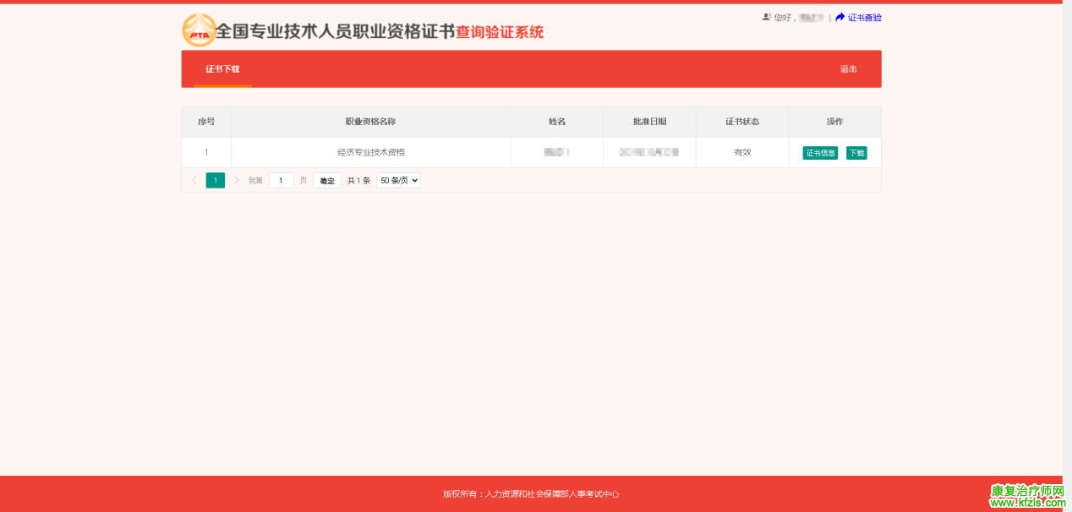Click the blue arrow icon before 证书查验
Screen dimensions: 1072x512
840,17
